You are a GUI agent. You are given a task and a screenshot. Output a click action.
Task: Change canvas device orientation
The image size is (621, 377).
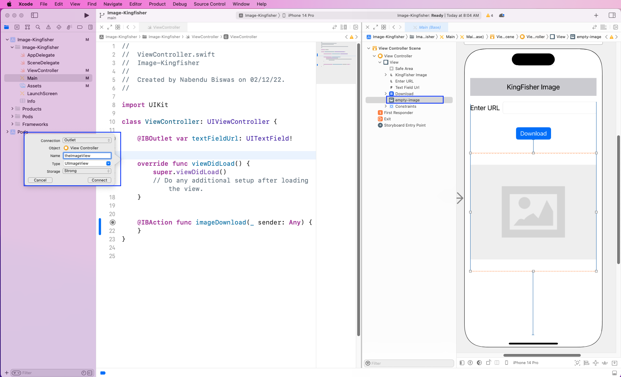tap(488, 363)
